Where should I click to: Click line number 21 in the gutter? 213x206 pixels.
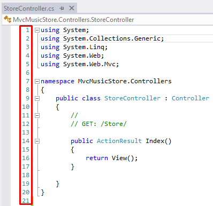click(26, 201)
